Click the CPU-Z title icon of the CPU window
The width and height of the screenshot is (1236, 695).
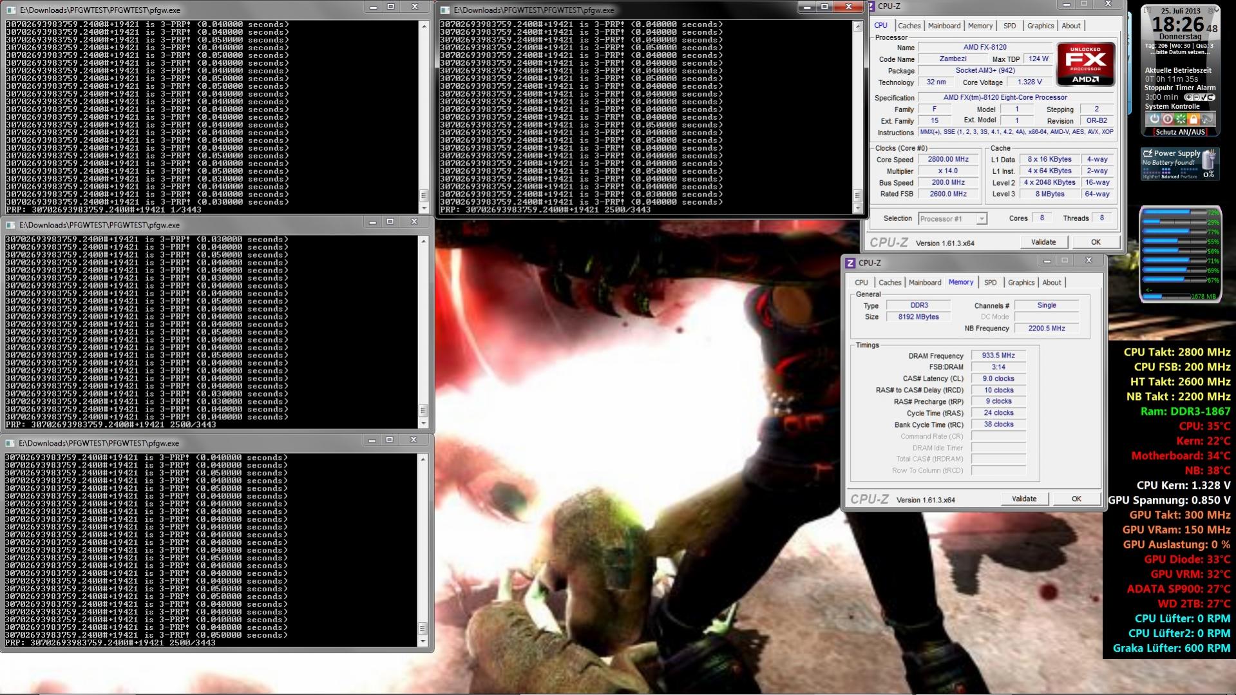coord(871,6)
